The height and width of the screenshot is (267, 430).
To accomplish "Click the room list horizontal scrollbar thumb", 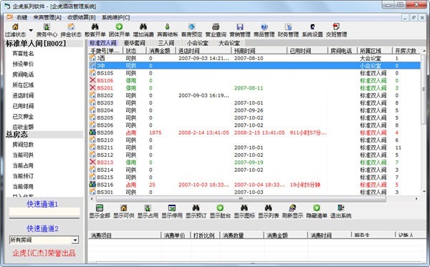I will click(241, 199).
